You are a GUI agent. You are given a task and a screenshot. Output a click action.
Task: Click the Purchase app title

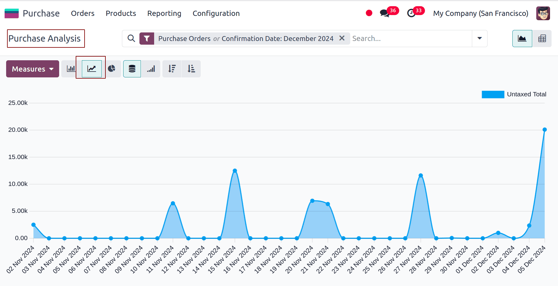41,13
